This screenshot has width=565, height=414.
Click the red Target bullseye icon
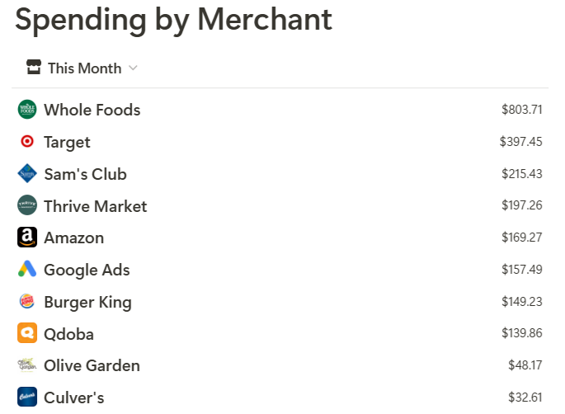(x=27, y=142)
